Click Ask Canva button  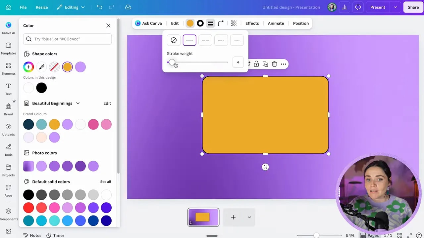click(148, 23)
